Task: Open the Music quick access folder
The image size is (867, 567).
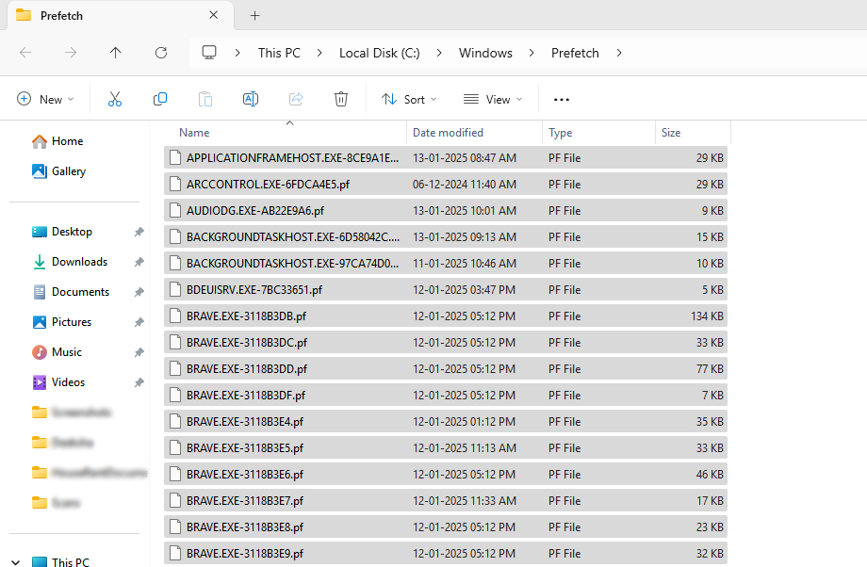Action: [x=57, y=352]
